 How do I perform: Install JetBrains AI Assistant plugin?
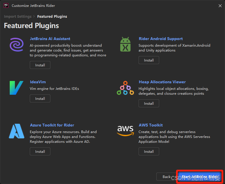click(x=40, y=65)
